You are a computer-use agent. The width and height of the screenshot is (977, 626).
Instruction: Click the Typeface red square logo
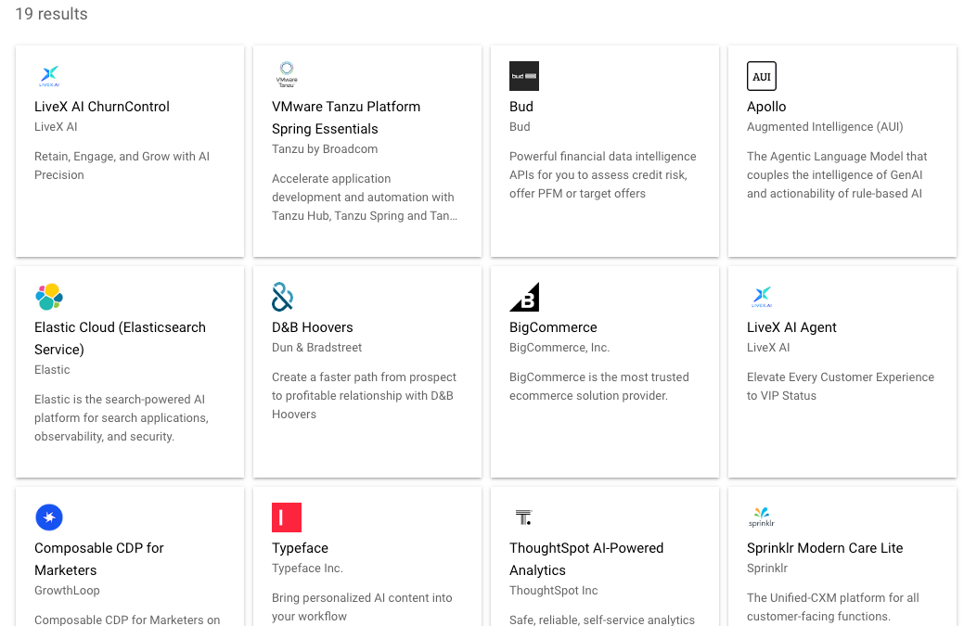pyautogui.click(x=287, y=517)
